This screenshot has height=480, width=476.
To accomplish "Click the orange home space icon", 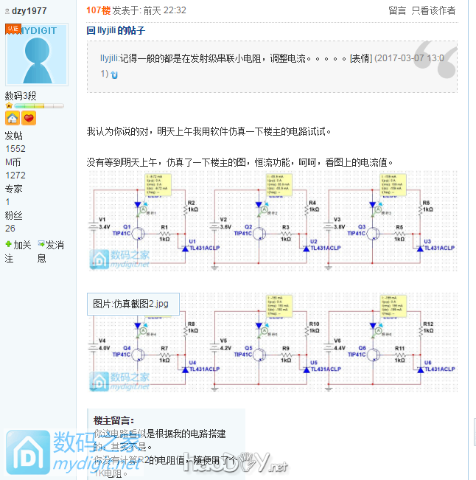I will pyautogui.click(x=13, y=118).
